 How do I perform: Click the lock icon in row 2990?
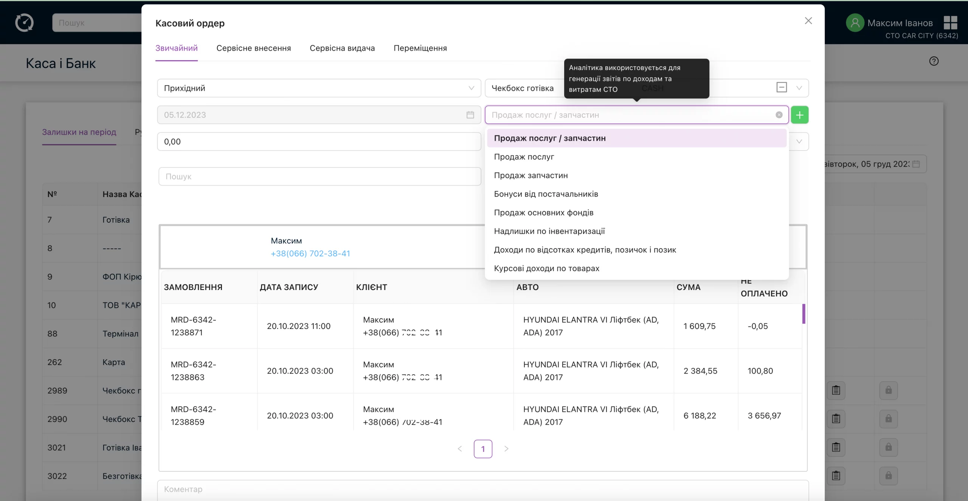pos(889,419)
